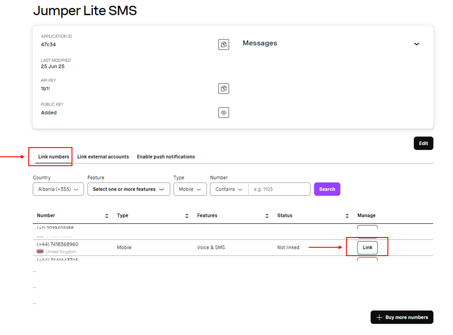
Task: Sort the Number column
Action: click(x=106, y=215)
